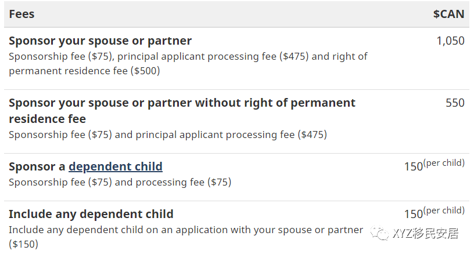The width and height of the screenshot is (474, 254).
Task: Click the Sponsor a text before dependent child
Action: [x=37, y=166]
